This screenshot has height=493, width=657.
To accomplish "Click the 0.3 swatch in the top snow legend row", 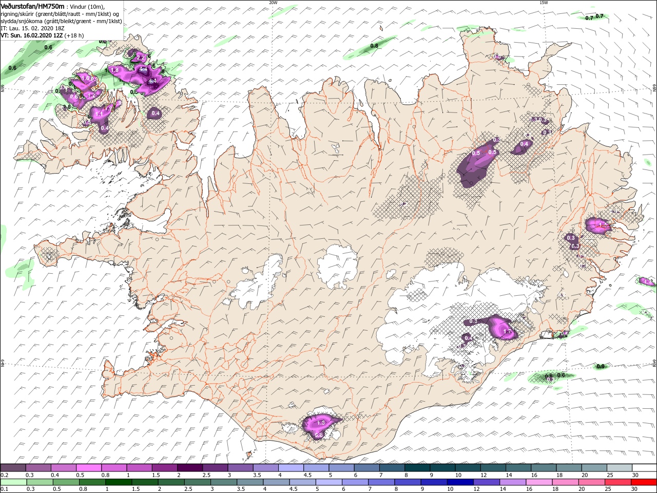I will tap(38, 468).
